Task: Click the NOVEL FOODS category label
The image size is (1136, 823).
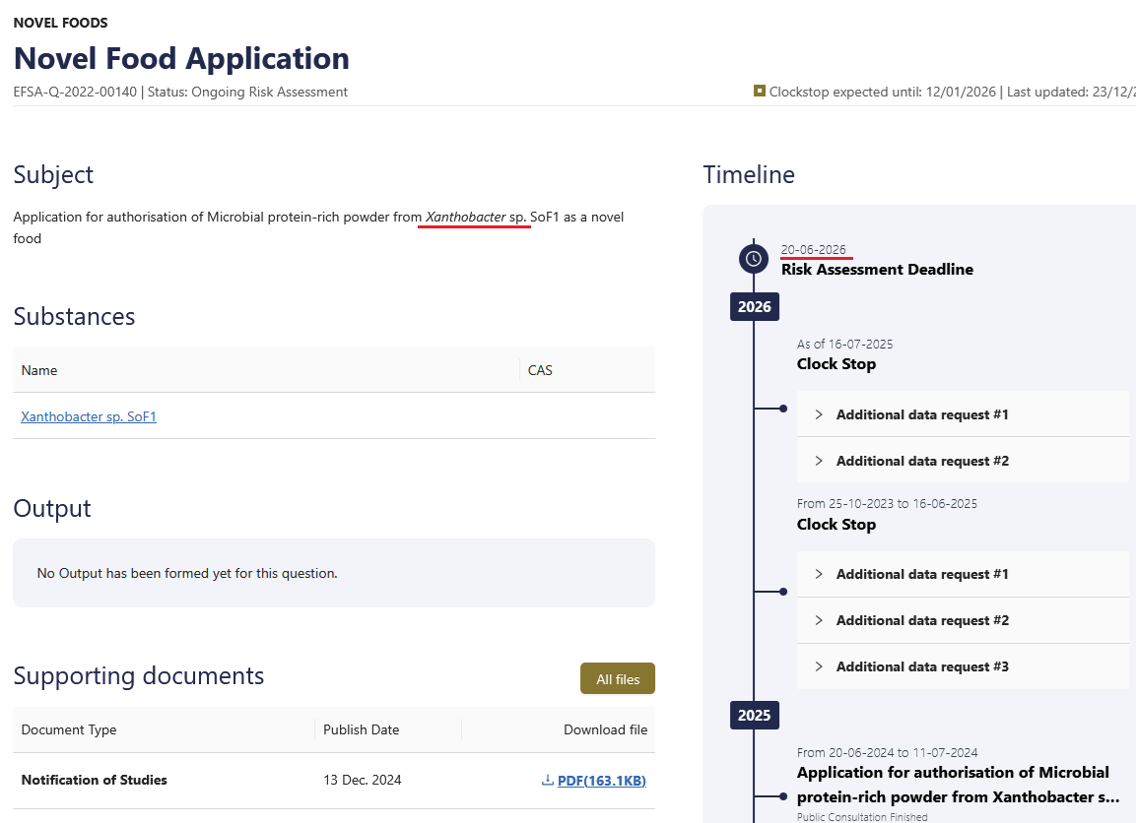Action: (61, 22)
